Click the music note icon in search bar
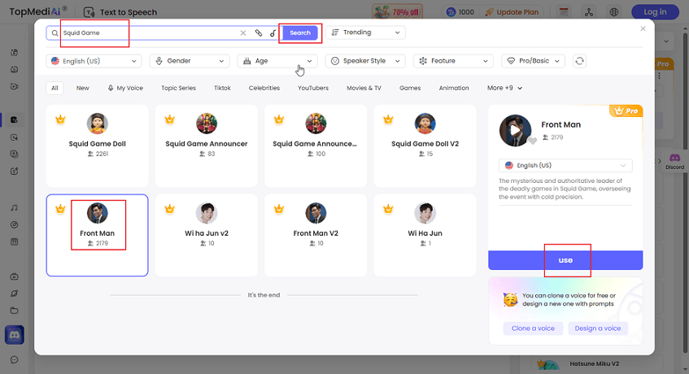Image resolution: width=689 pixels, height=374 pixels. [273, 33]
